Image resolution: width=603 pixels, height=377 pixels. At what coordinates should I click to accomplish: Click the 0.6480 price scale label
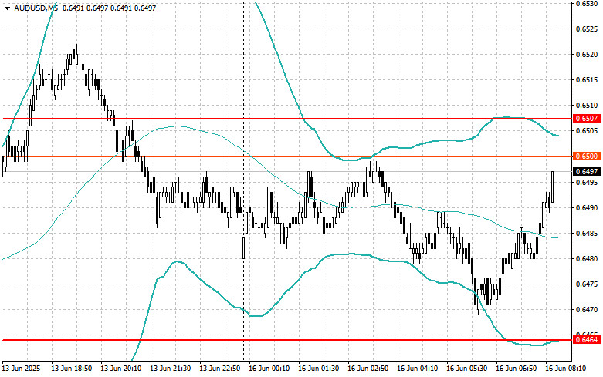[x=588, y=259]
